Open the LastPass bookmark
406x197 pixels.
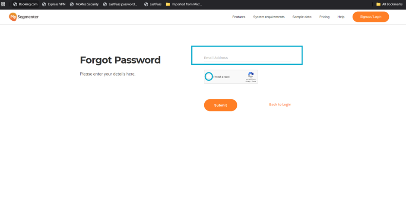(x=152, y=4)
